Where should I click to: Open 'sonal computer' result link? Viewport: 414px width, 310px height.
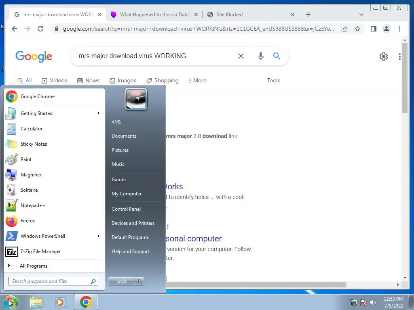194,239
